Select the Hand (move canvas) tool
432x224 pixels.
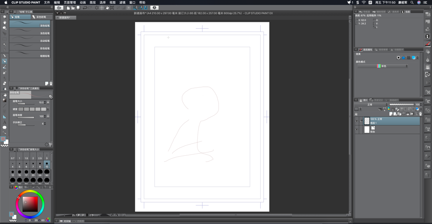pyautogui.click(x=5, y=22)
